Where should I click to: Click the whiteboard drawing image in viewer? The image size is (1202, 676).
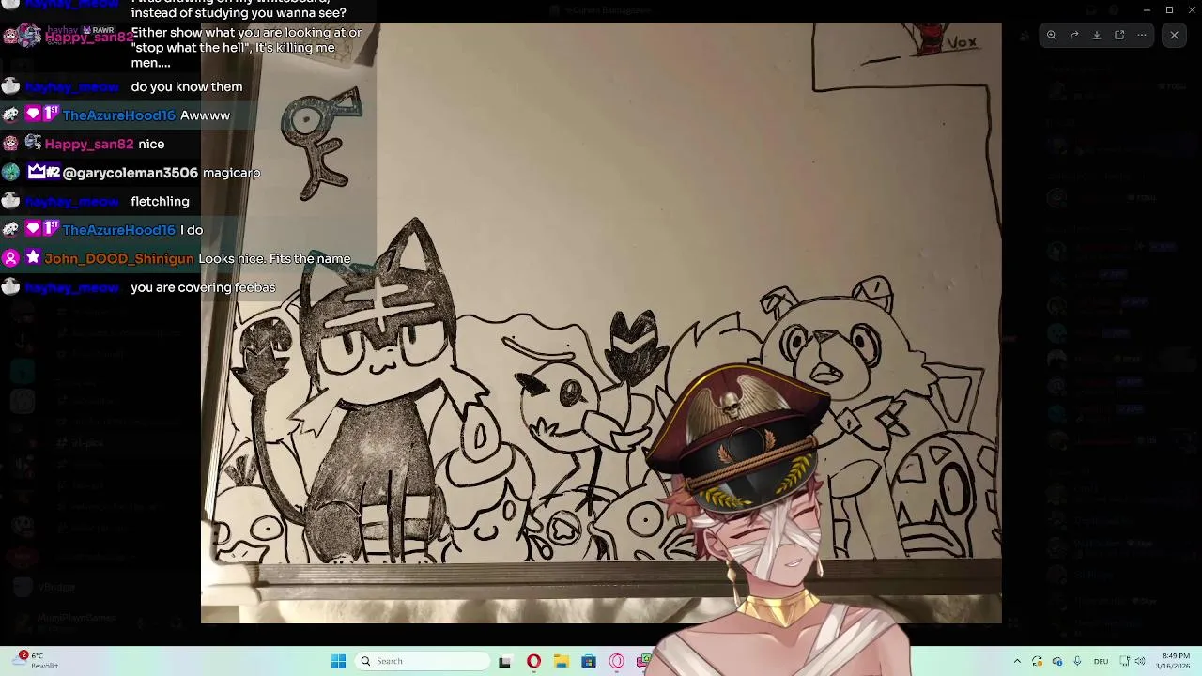(601, 323)
